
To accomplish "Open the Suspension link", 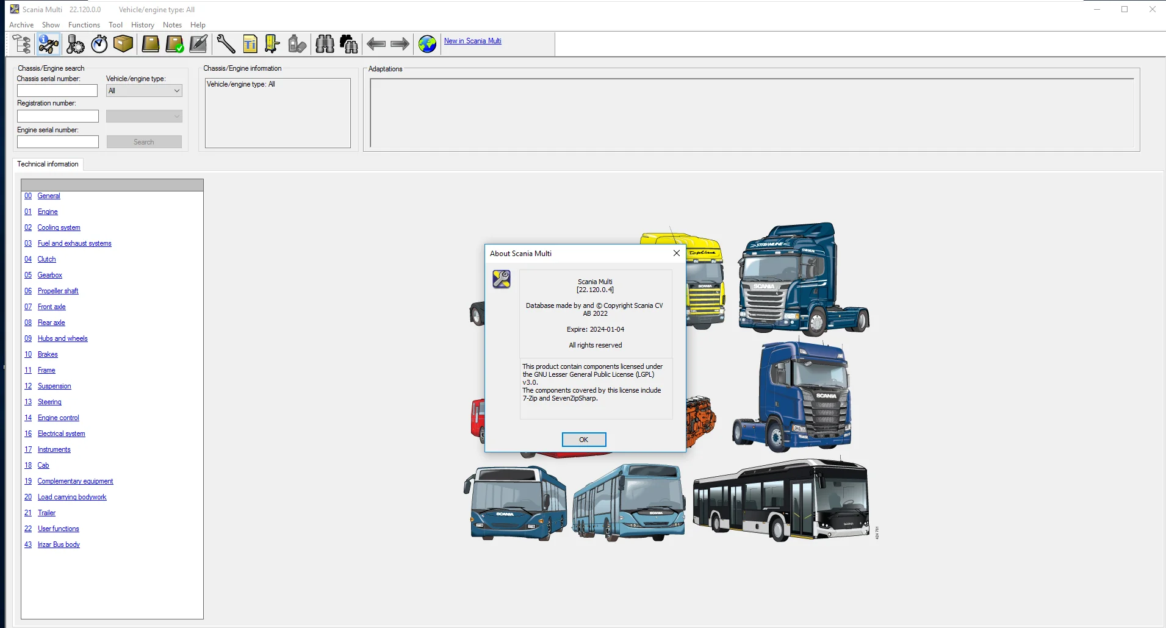I will coord(54,386).
